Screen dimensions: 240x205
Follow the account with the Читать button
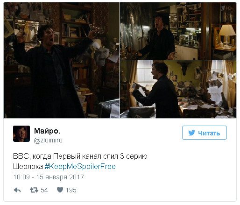(x=205, y=133)
